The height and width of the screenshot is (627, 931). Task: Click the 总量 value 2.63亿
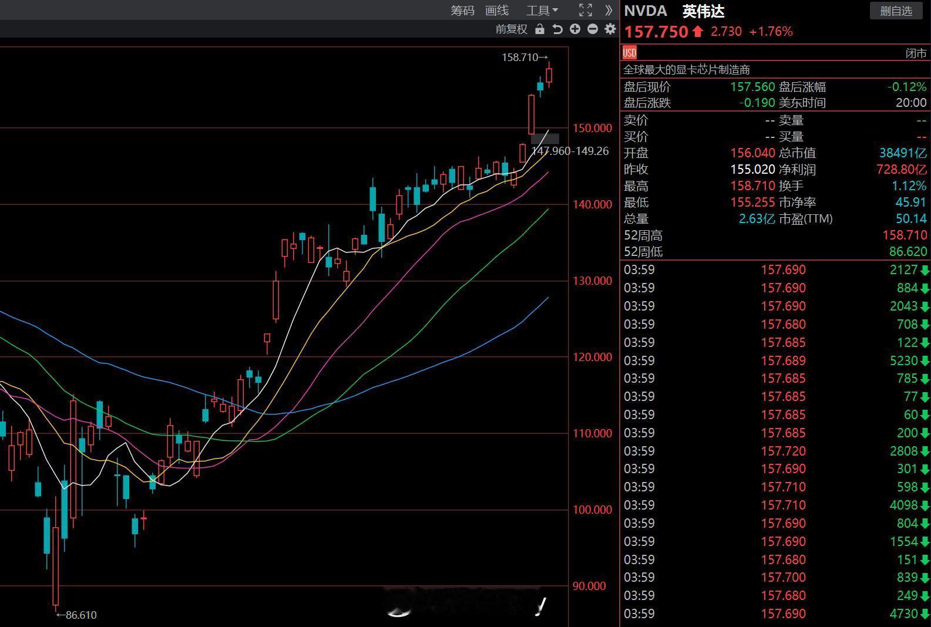coord(757,218)
